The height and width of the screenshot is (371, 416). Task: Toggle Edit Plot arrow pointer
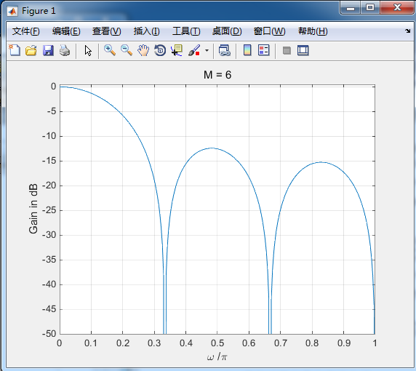88,50
